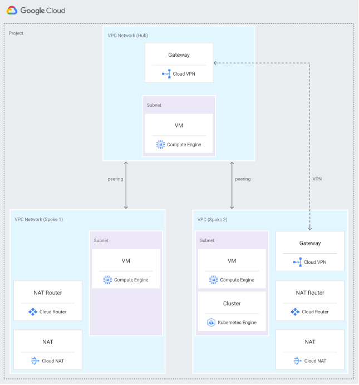Screen dimensions: 359x385
Task: Select the VM title in the Hub subnet
Action: coord(179,126)
